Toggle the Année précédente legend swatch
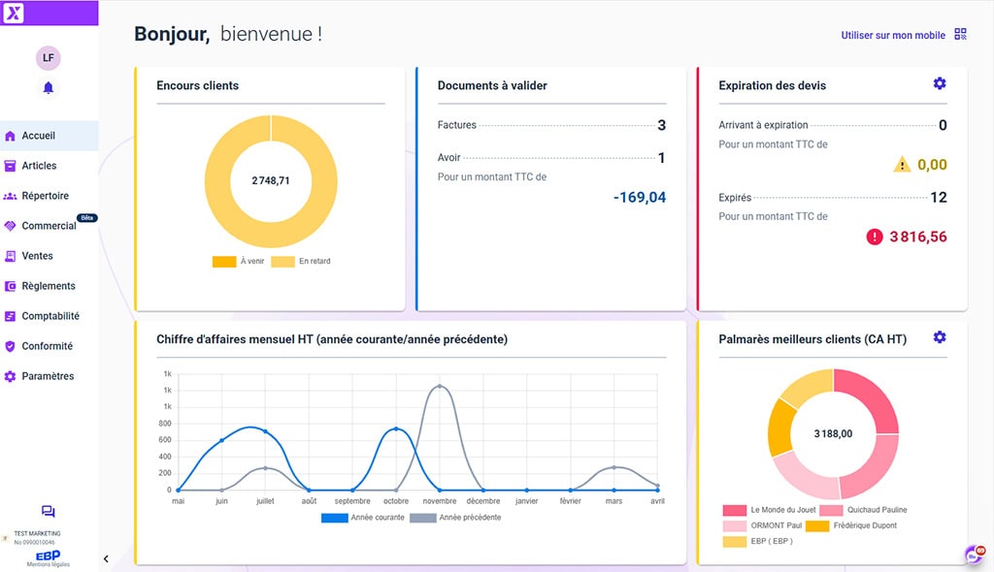The height and width of the screenshot is (572, 994). [x=423, y=518]
